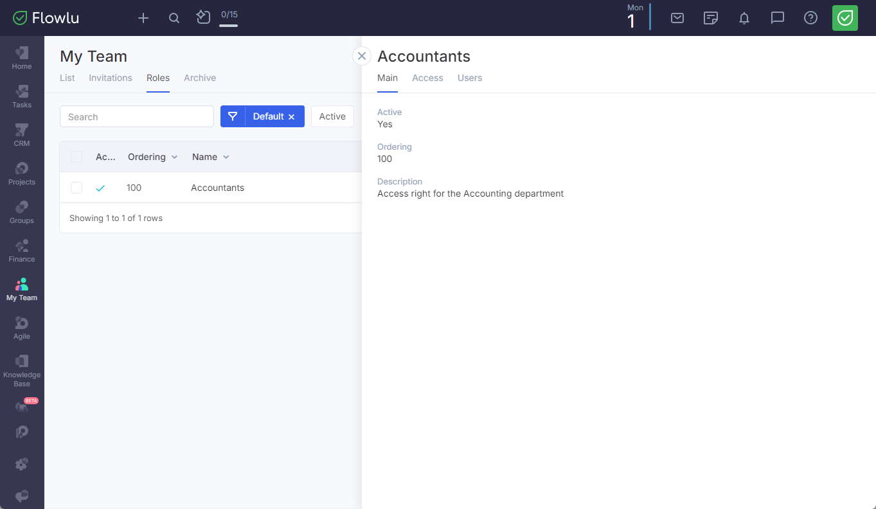Open the global search magnifier icon

[174, 18]
